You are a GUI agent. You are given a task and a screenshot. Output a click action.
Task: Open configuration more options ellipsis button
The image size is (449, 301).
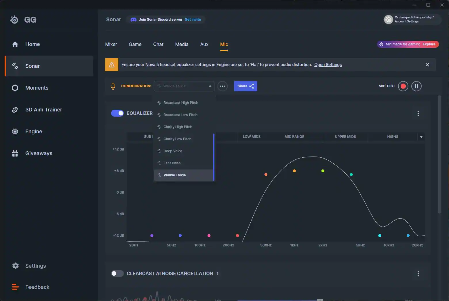click(222, 86)
